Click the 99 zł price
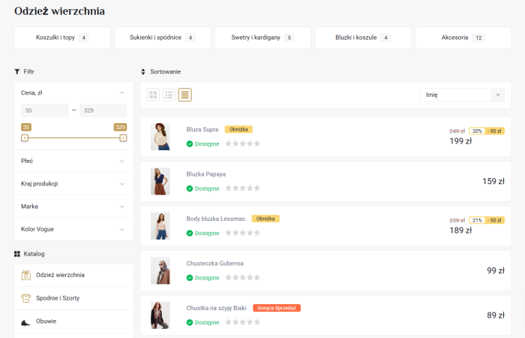The image size is (525, 338). (496, 270)
